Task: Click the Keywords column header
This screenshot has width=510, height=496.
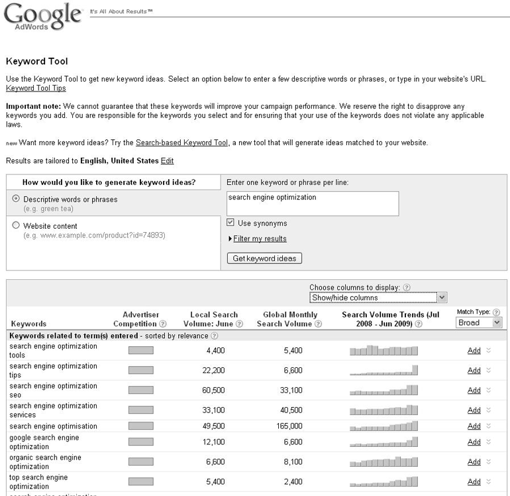Action: (x=28, y=324)
